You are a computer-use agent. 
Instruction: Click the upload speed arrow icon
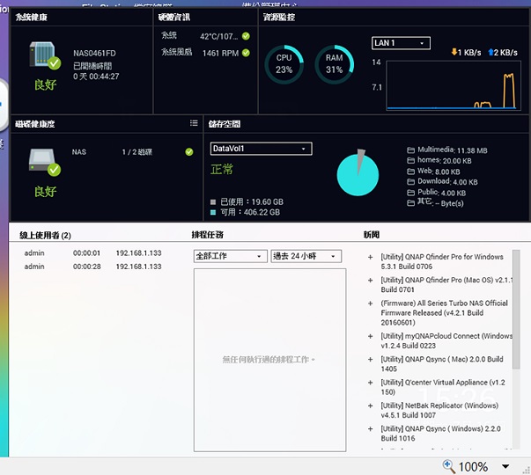click(x=490, y=52)
